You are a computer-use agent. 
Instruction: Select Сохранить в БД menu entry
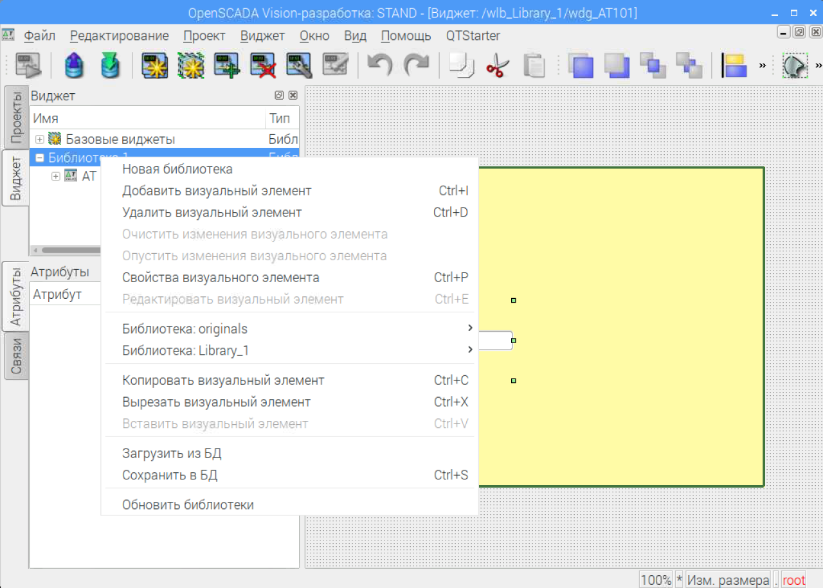[x=170, y=476]
